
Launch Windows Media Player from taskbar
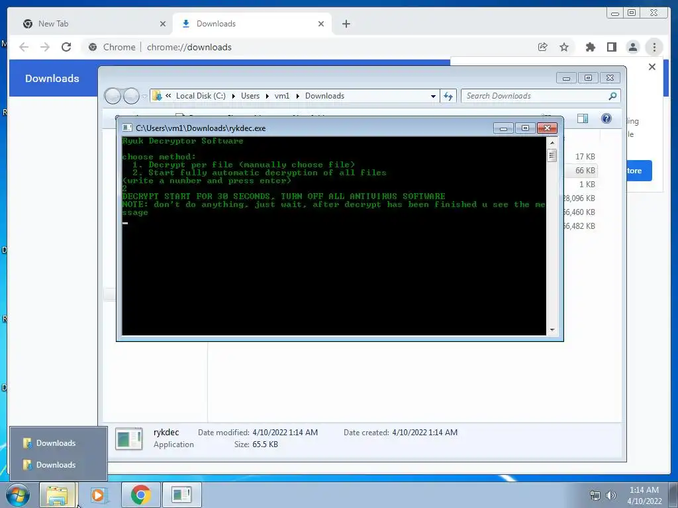(x=99, y=495)
